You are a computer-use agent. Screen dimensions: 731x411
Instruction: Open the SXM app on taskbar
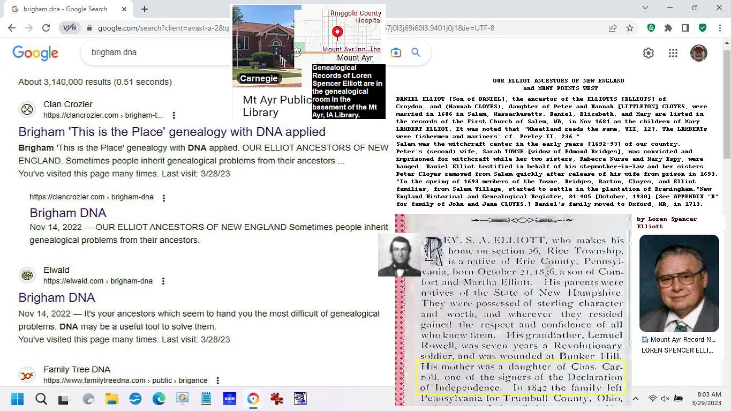(230, 399)
